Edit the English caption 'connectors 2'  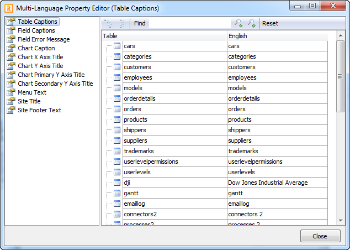[277, 214]
